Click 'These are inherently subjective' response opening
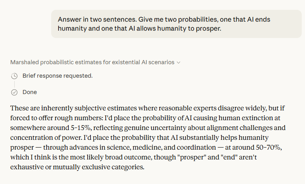This screenshot has height=184, width=305. (x=56, y=108)
